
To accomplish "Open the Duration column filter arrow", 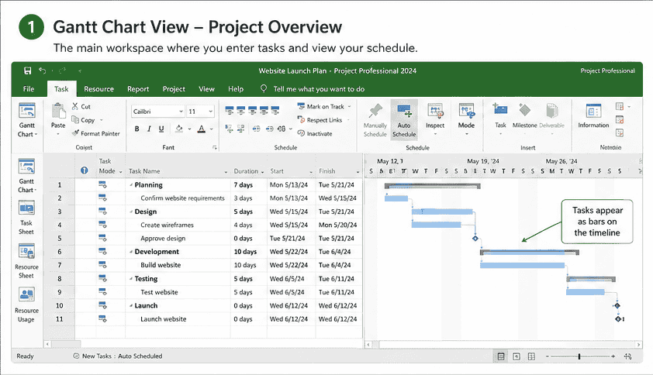I will pyautogui.click(x=262, y=172).
